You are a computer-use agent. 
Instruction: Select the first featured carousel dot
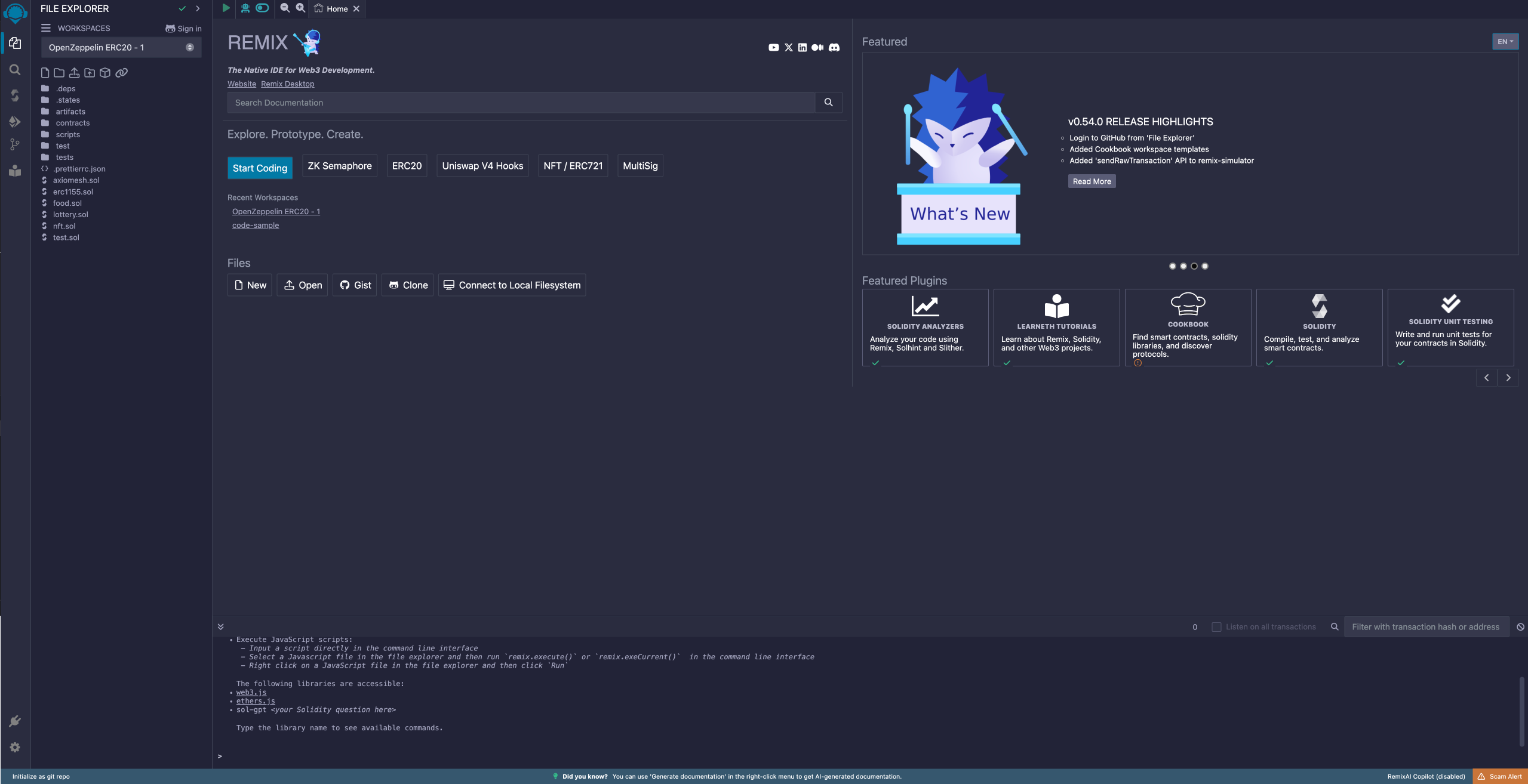pyautogui.click(x=1173, y=266)
